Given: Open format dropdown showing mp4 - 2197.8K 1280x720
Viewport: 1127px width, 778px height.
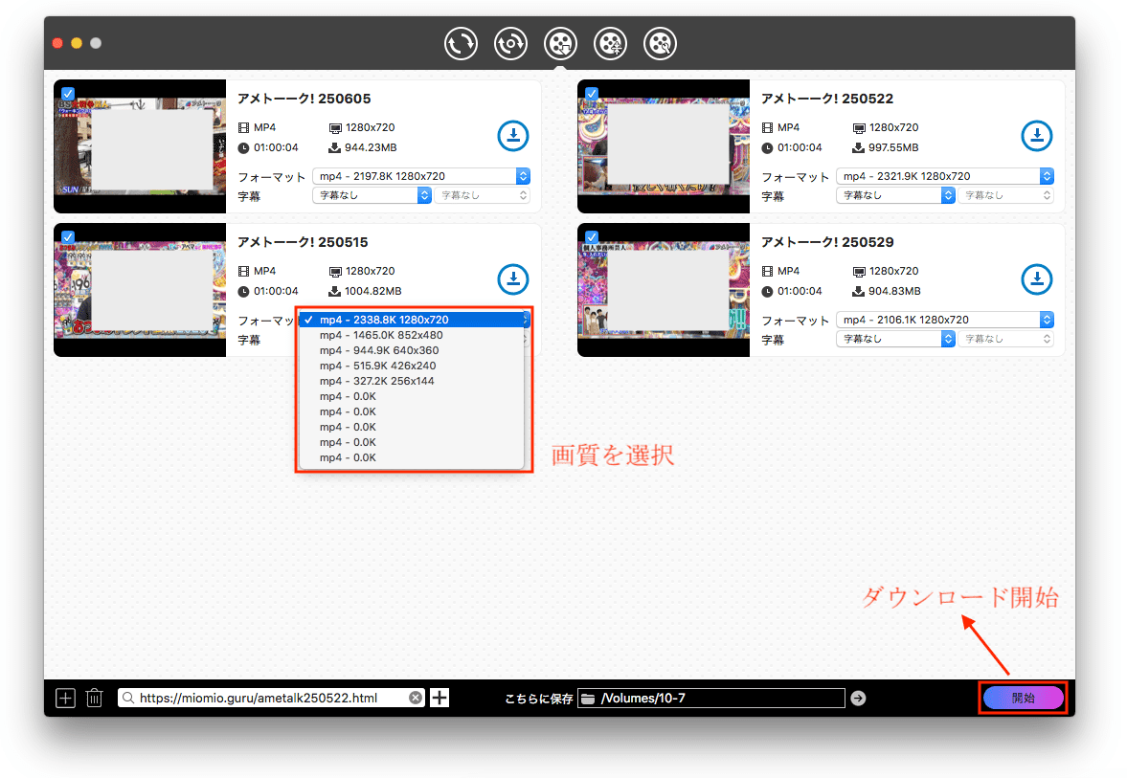Looking at the screenshot, I should pos(421,176).
